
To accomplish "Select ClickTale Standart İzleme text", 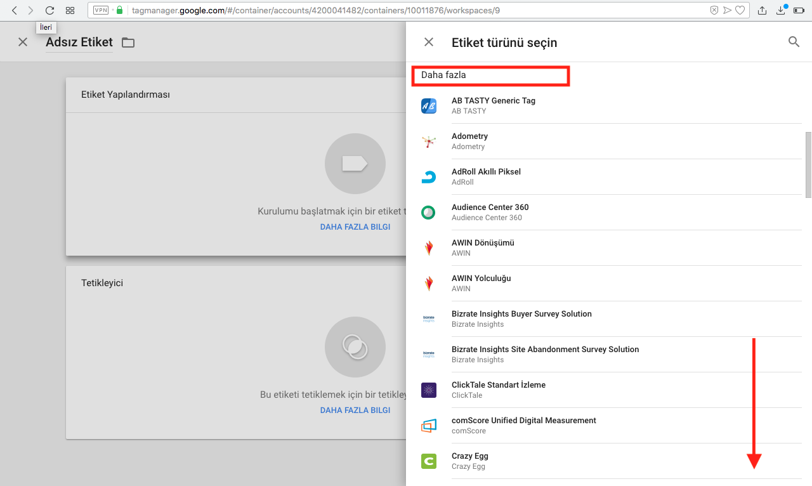I will pyautogui.click(x=499, y=385).
